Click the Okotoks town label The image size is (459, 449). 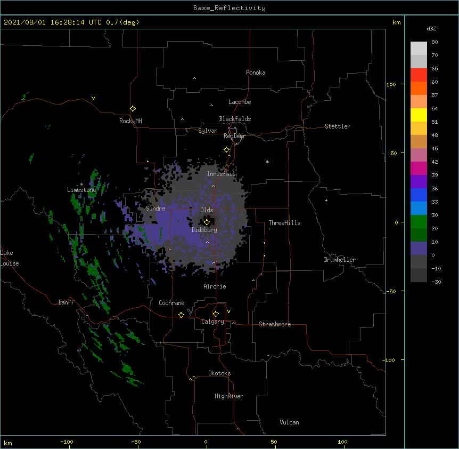point(219,373)
